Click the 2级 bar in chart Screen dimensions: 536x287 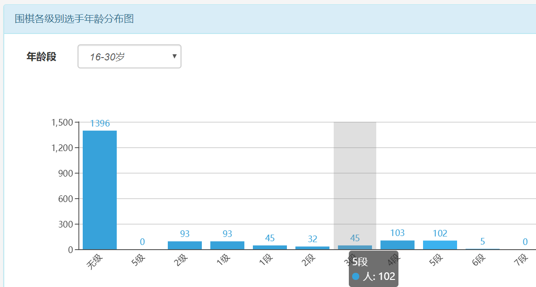tap(185, 245)
